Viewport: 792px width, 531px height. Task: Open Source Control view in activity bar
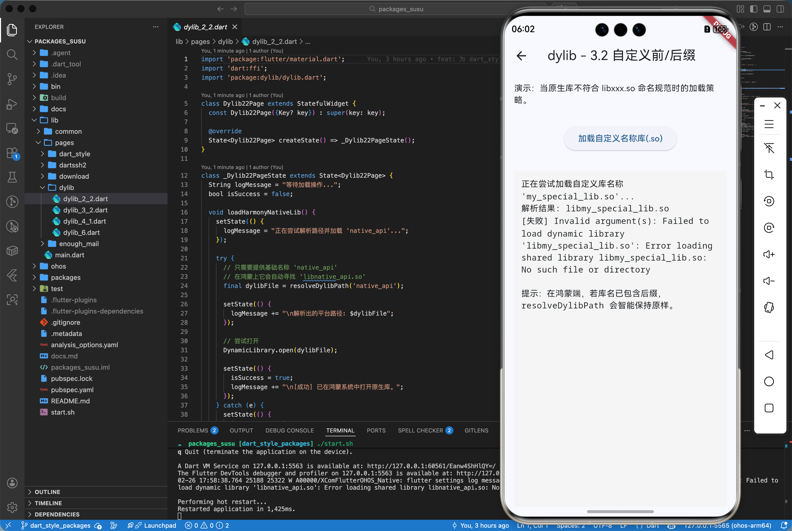pyautogui.click(x=12, y=79)
